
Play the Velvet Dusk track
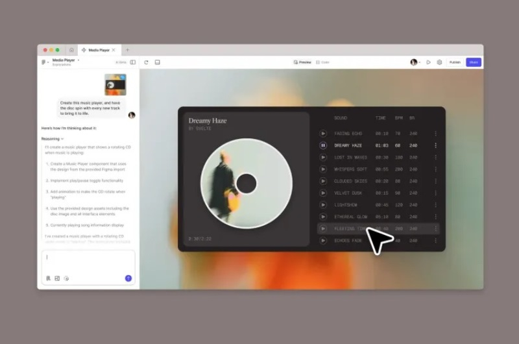(x=323, y=193)
